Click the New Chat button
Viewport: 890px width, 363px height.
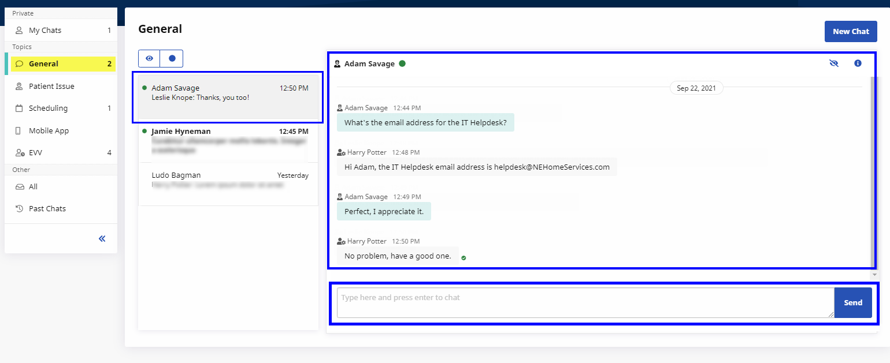[x=850, y=31]
